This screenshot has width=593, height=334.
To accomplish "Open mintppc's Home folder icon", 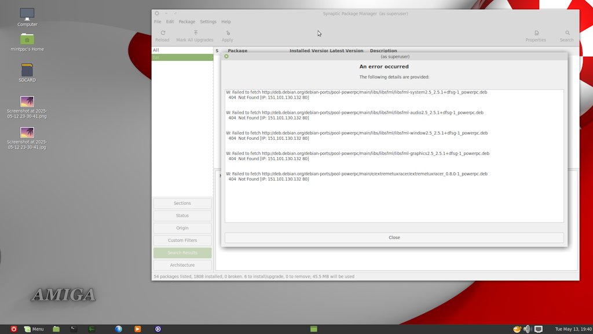I will click(27, 39).
